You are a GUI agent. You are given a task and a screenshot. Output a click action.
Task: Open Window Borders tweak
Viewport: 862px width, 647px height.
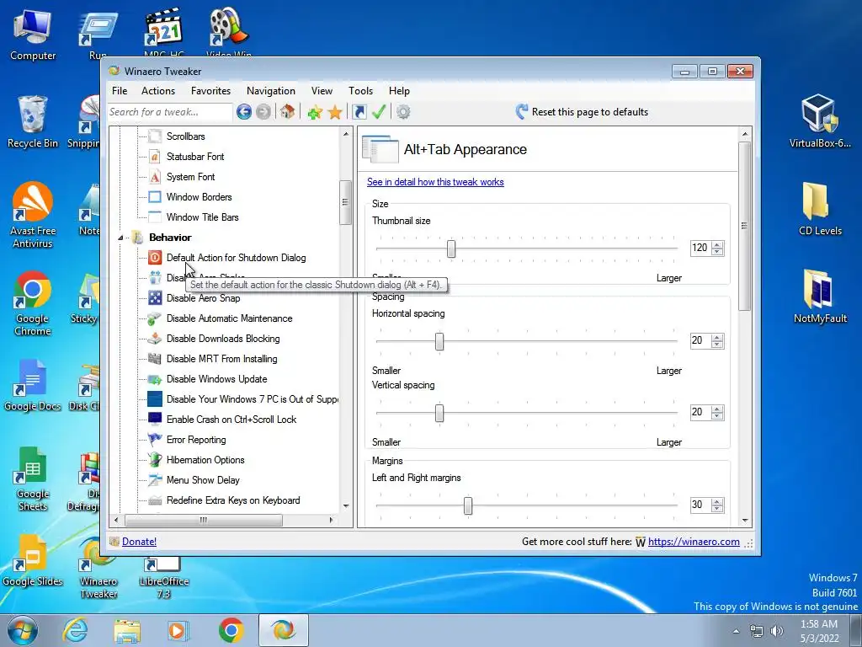click(199, 197)
